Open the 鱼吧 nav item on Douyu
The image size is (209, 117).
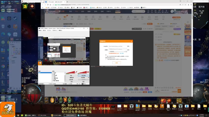[102, 11]
